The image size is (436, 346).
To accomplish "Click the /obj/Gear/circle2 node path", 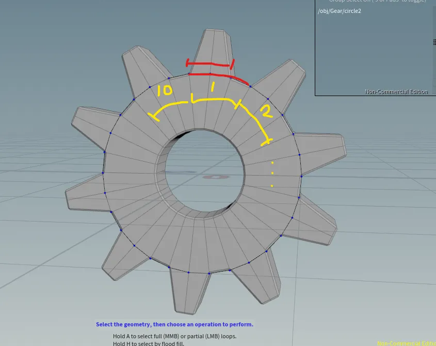I will pos(339,11).
